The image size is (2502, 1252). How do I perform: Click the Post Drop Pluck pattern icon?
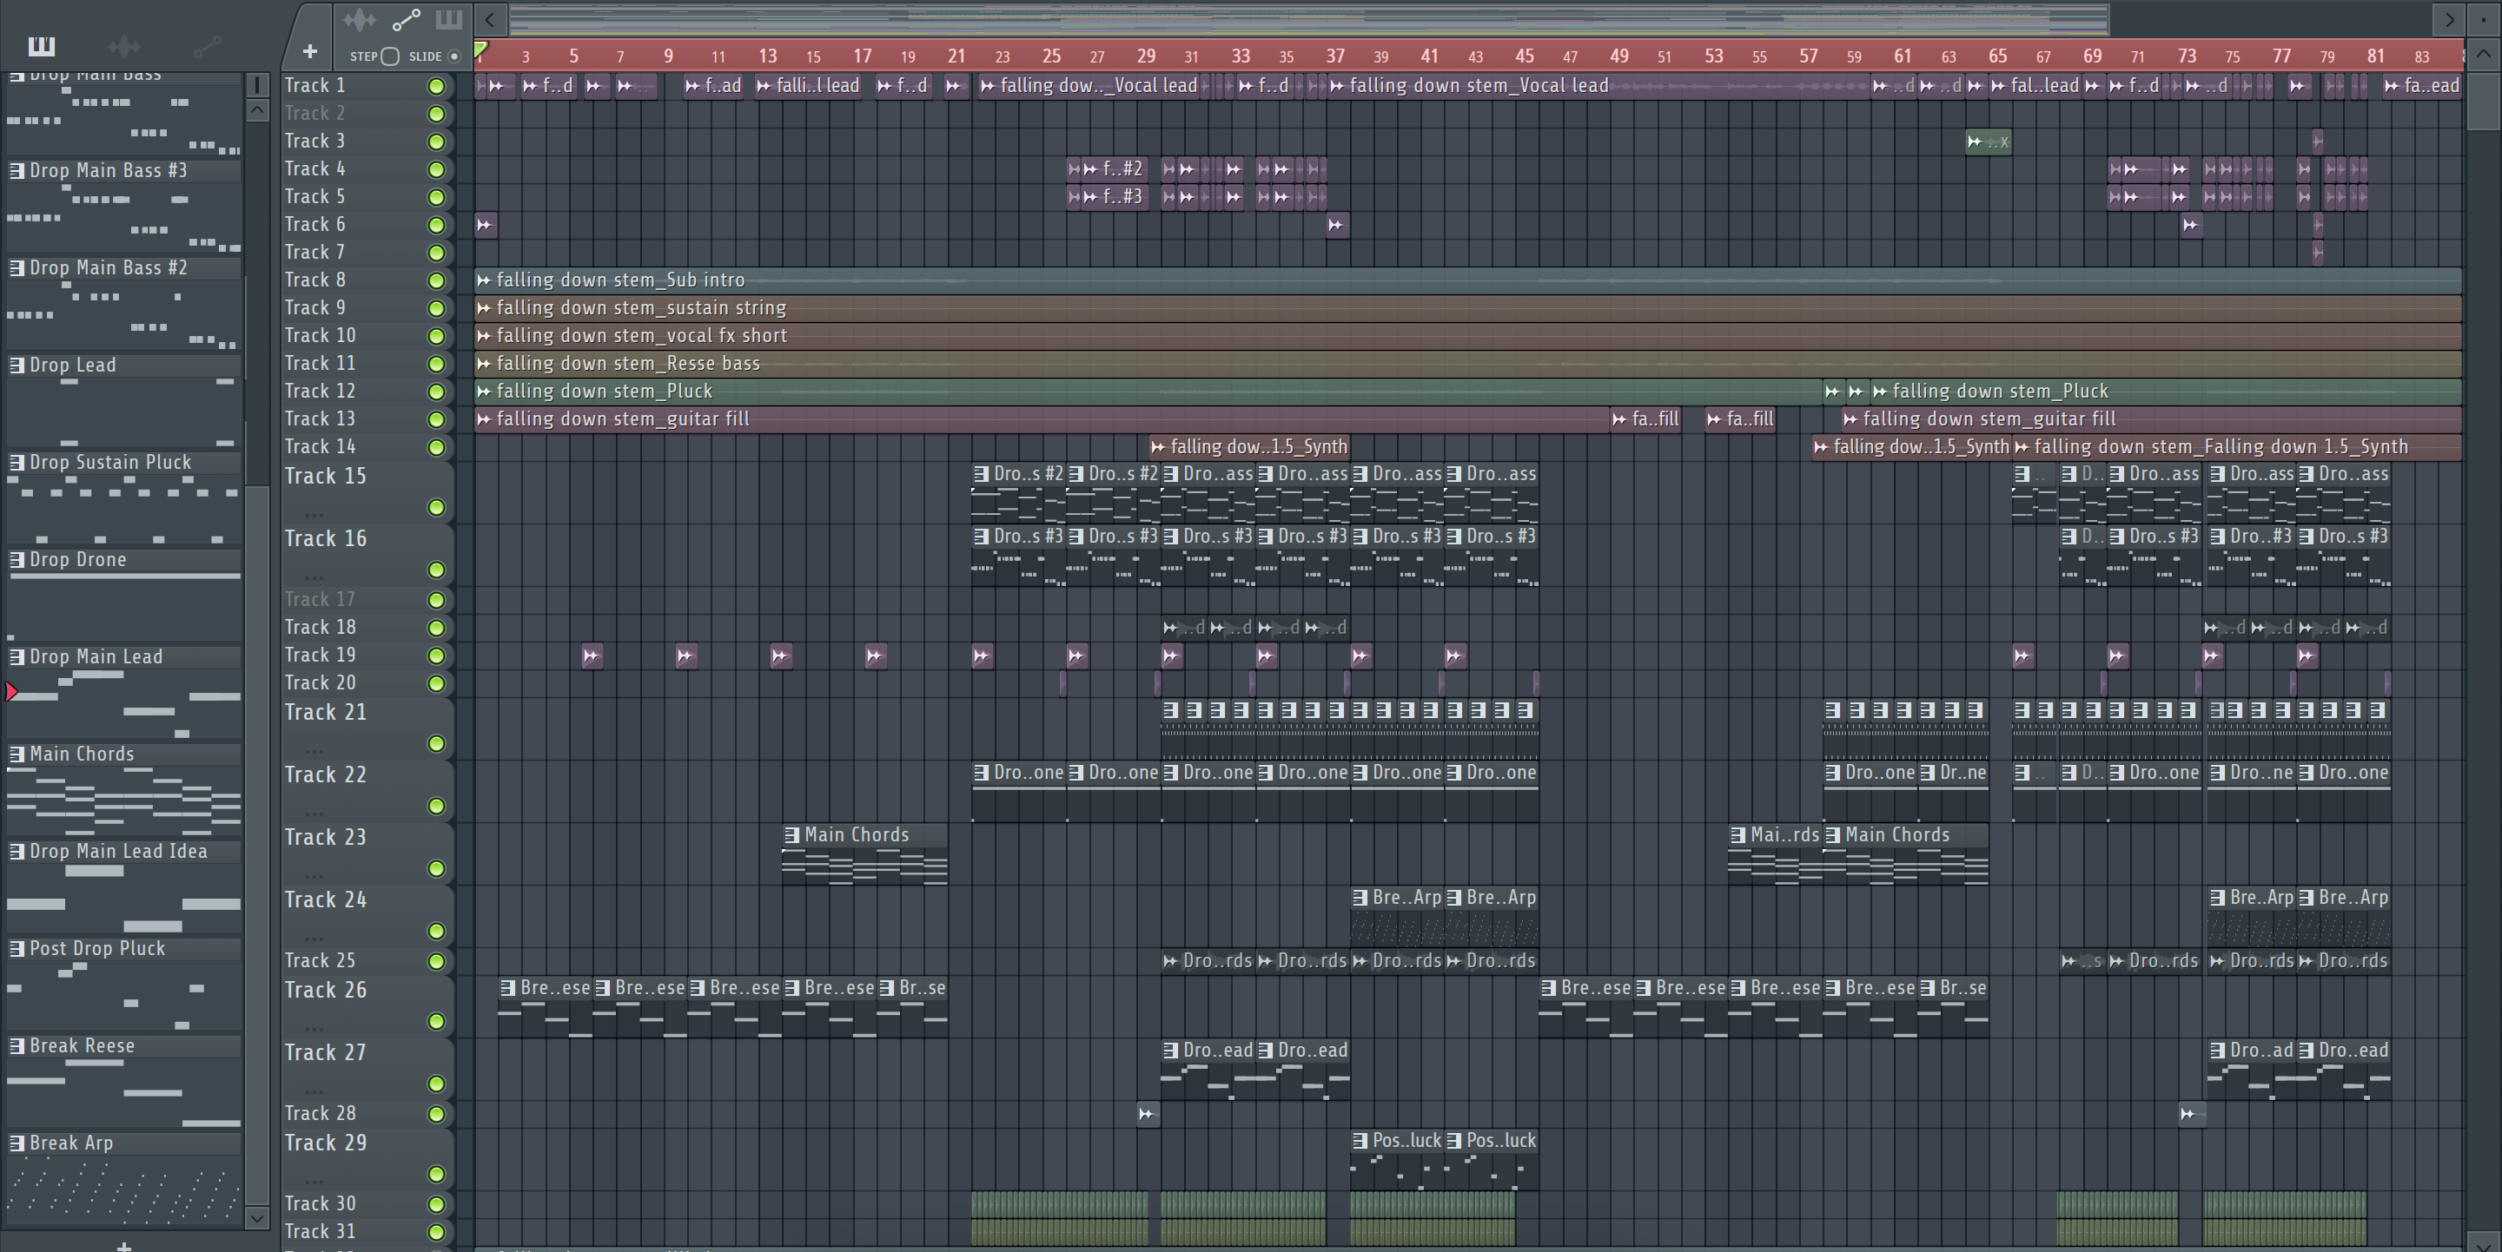tap(17, 948)
